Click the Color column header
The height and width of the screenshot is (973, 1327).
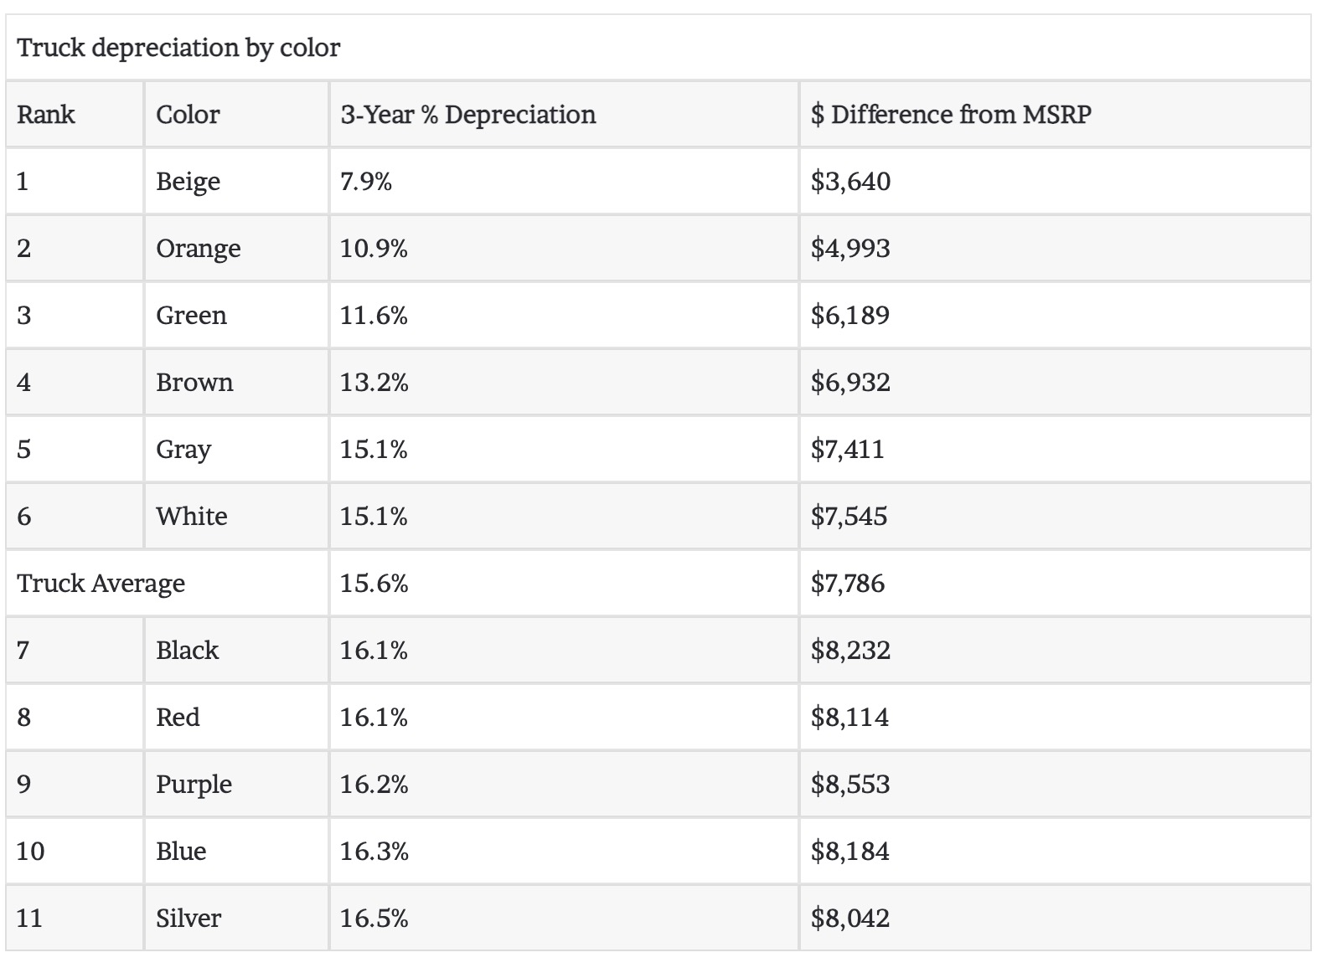pos(188,115)
